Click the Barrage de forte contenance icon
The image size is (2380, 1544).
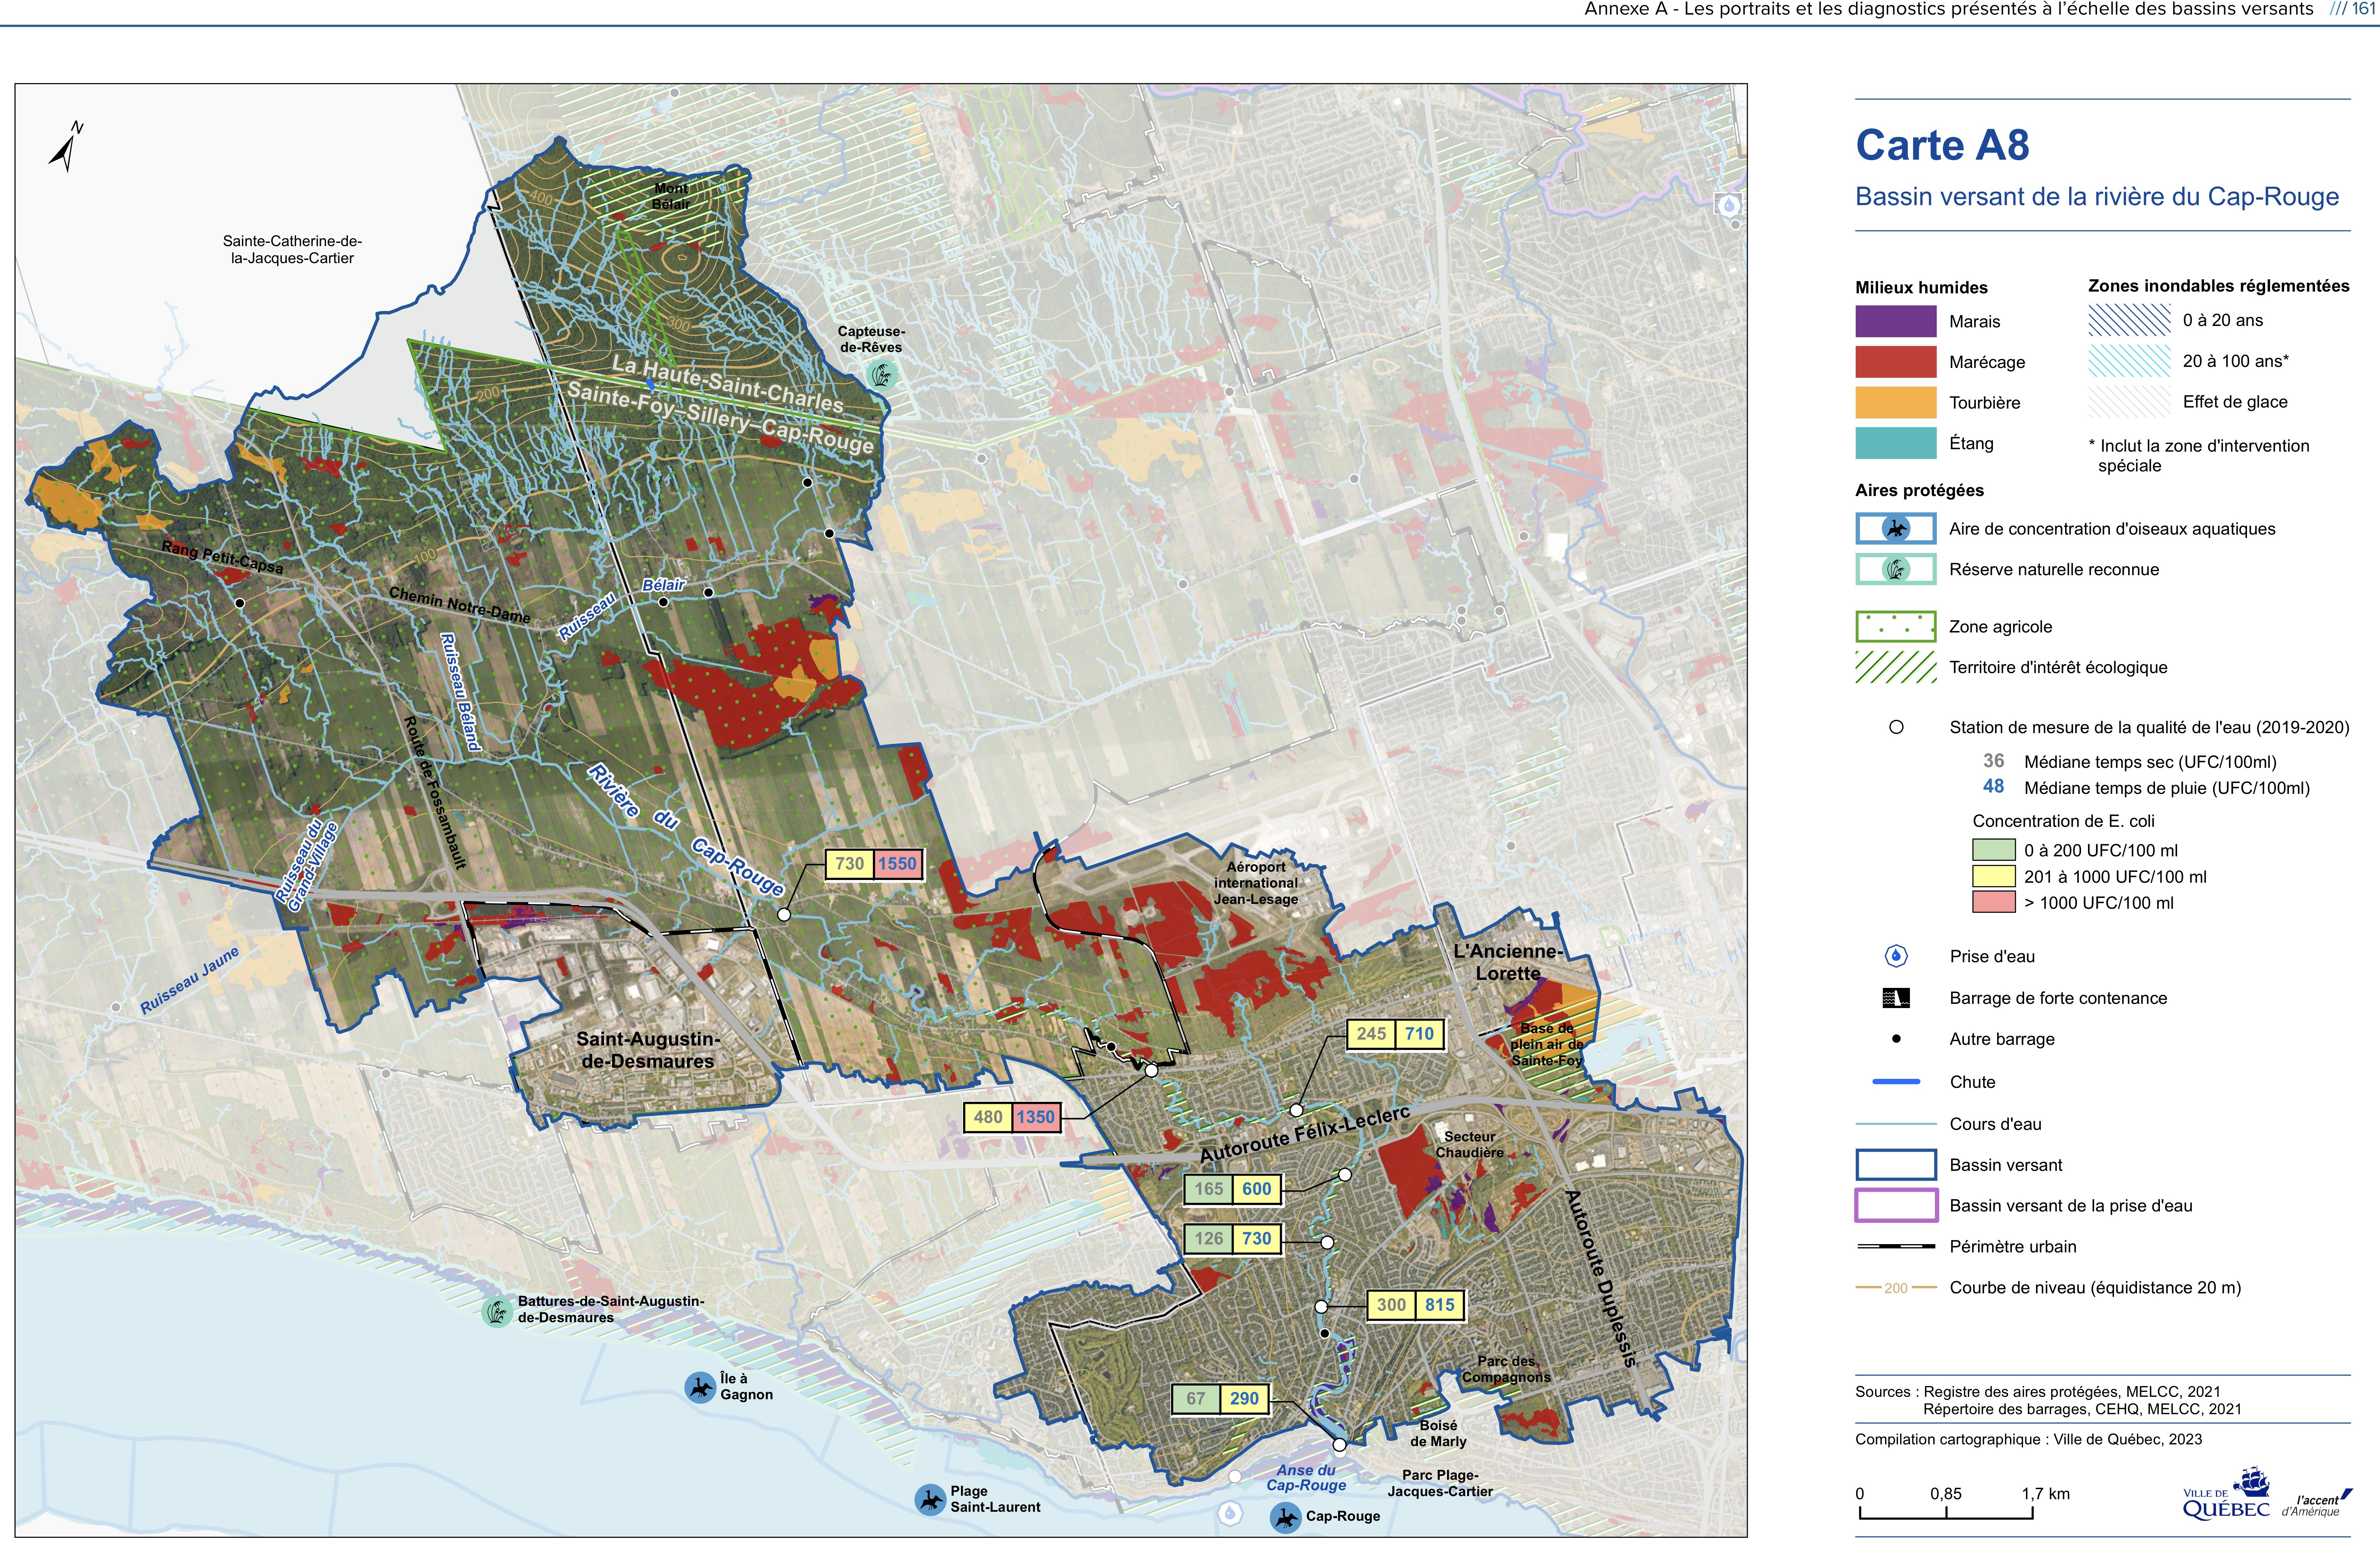point(1896,998)
